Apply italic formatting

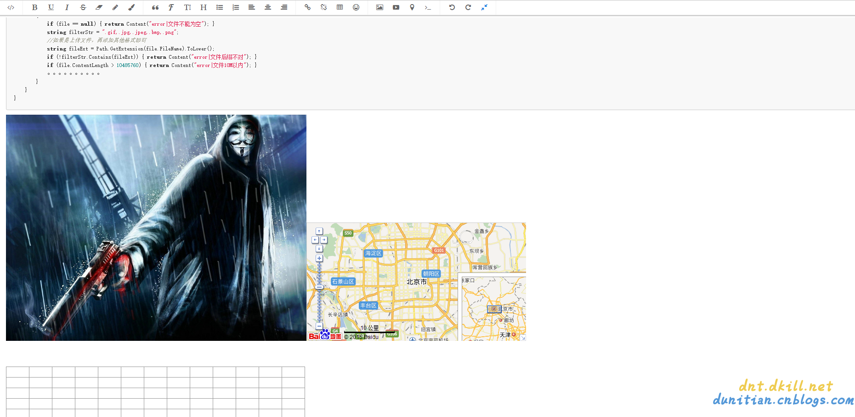67,7
